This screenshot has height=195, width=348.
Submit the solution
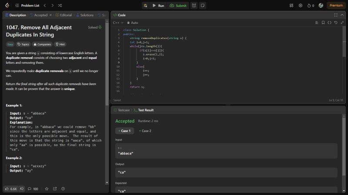[178, 6]
